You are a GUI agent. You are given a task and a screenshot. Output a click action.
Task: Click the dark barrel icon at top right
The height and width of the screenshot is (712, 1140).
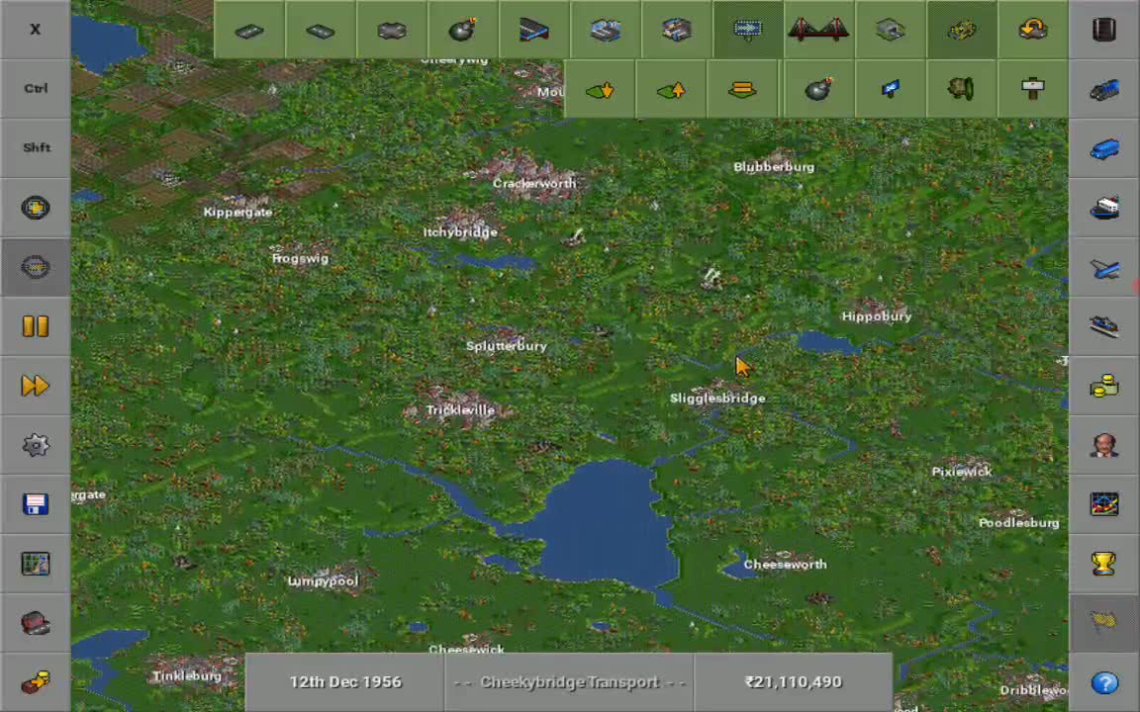click(x=1103, y=29)
